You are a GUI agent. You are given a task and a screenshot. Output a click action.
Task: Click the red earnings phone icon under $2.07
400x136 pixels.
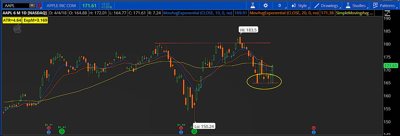click(x=49, y=128)
